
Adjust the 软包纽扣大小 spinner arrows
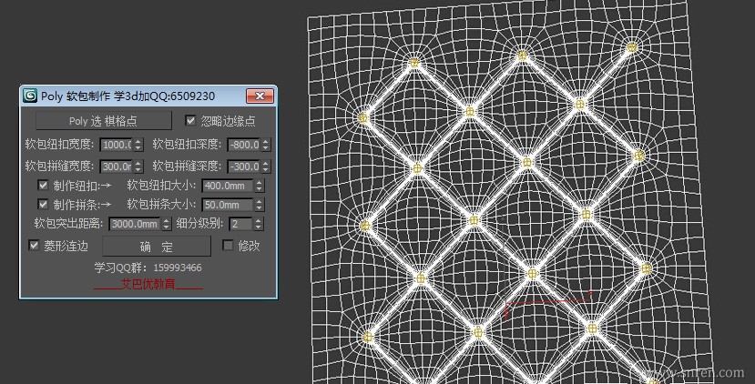[x=260, y=186]
